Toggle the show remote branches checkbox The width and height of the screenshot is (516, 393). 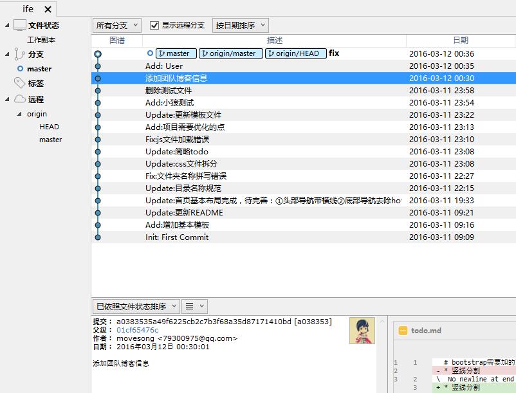click(x=154, y=25)
